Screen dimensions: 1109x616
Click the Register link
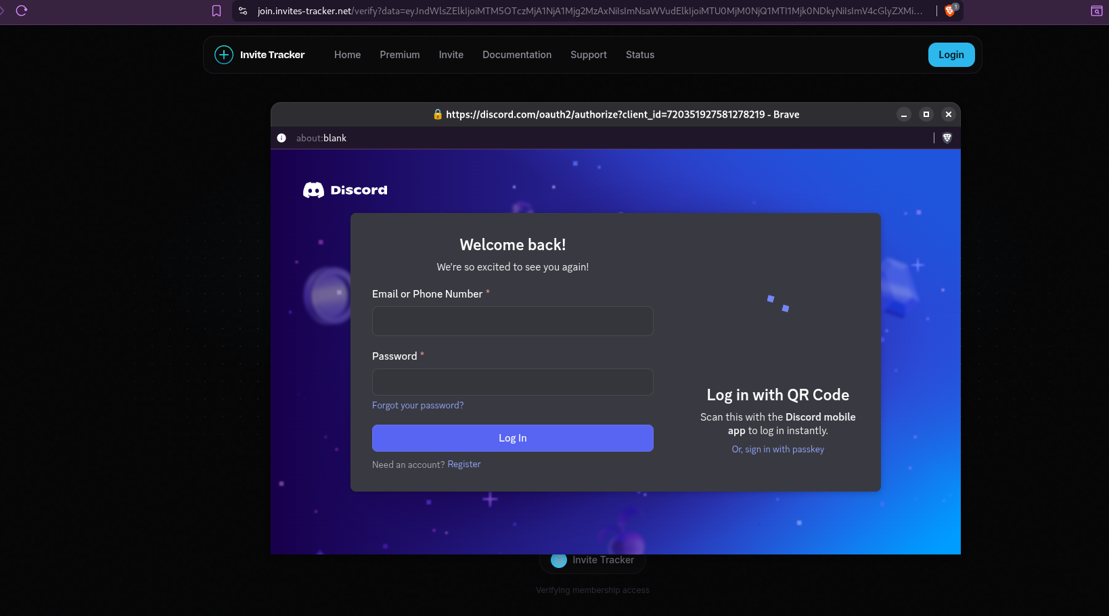464,465
